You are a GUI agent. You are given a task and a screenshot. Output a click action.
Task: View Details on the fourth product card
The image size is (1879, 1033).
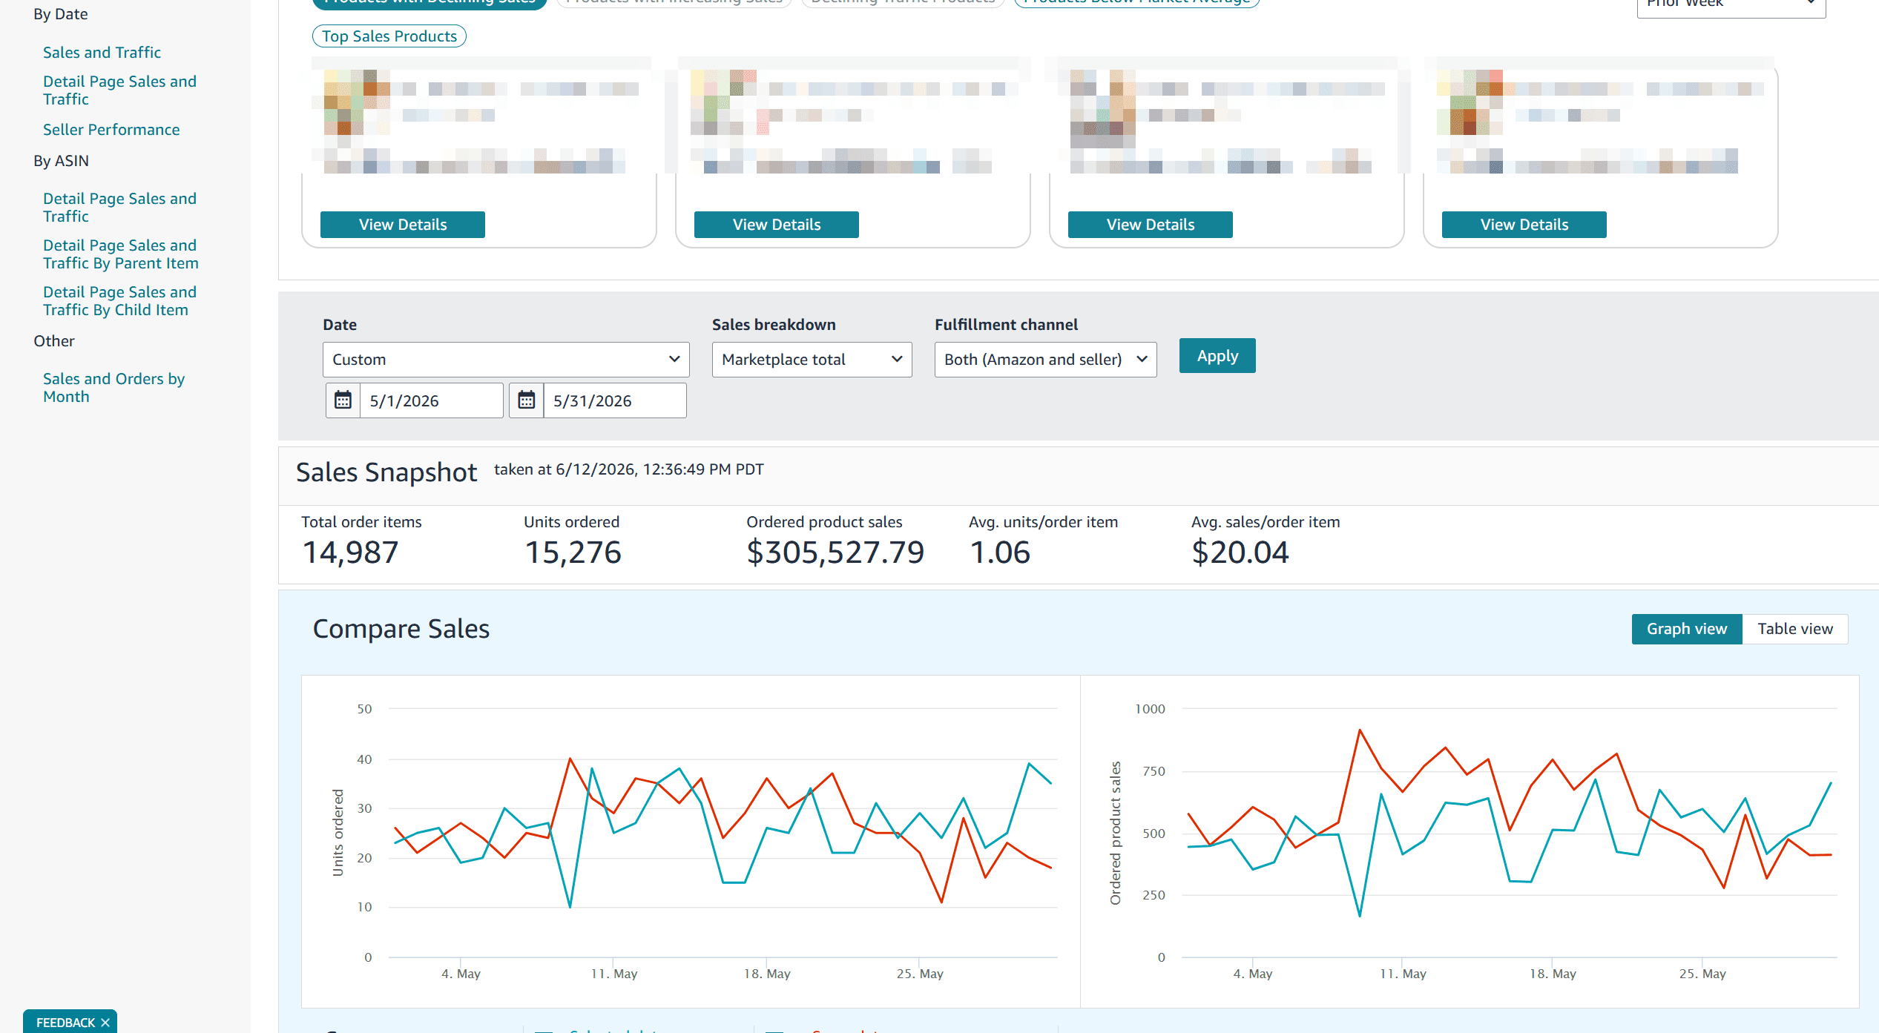tap(1524, 225)
